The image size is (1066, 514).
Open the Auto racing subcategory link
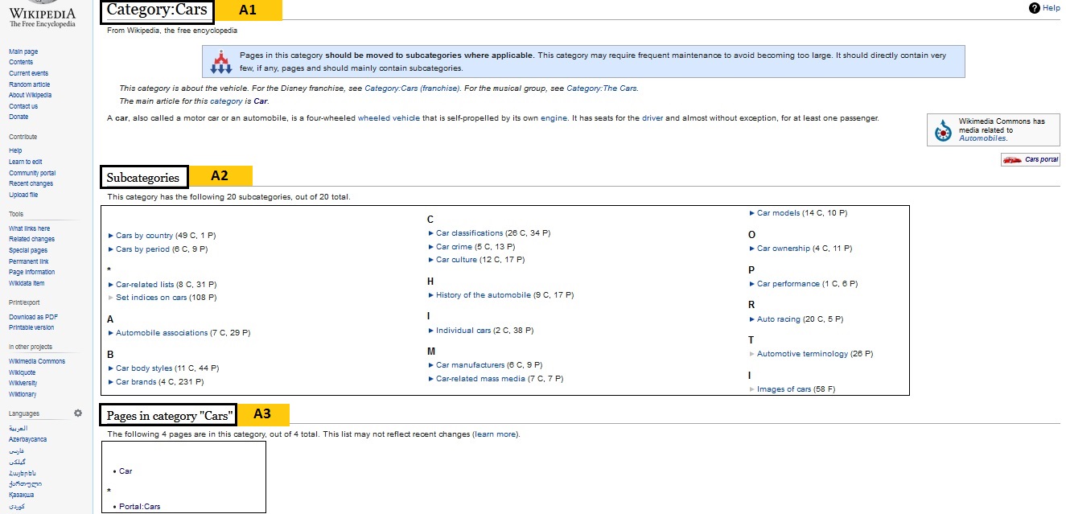(x=778, y=319)
